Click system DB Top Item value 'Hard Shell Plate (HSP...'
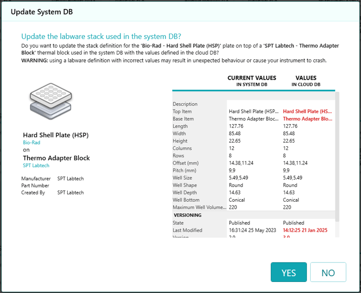The image size is (361, 293). [254, 111]
